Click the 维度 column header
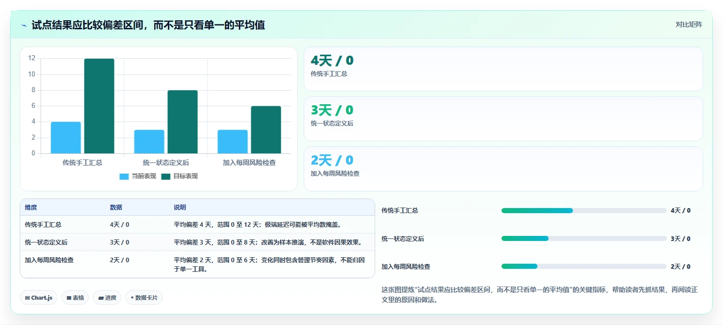Screen dimensions: 723x325 31,208
